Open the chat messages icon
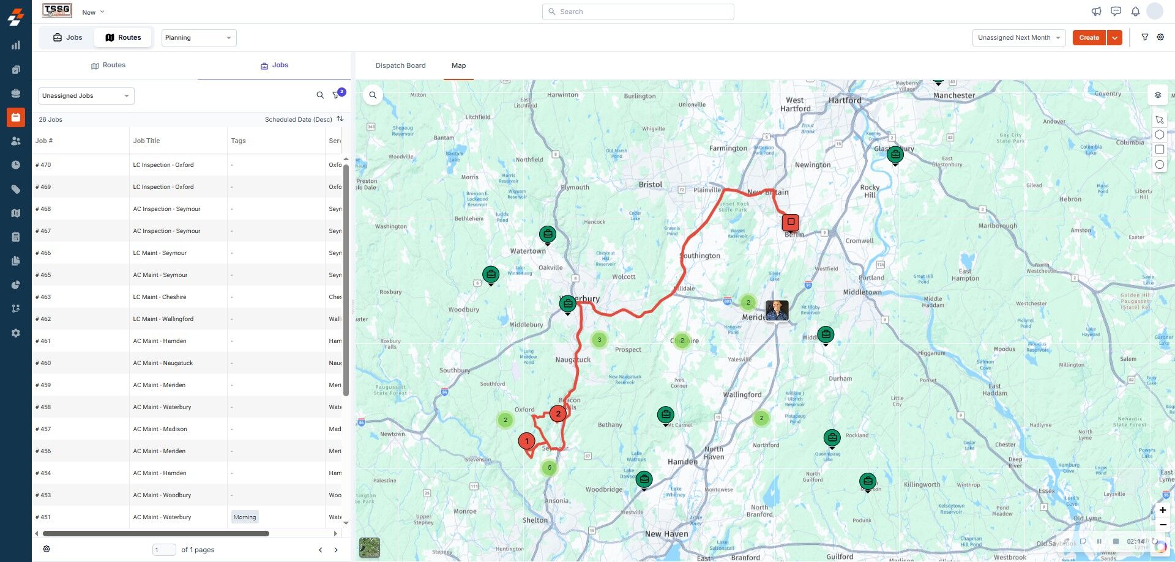This screenshot has height=562, width=1175. point(1116,12)
